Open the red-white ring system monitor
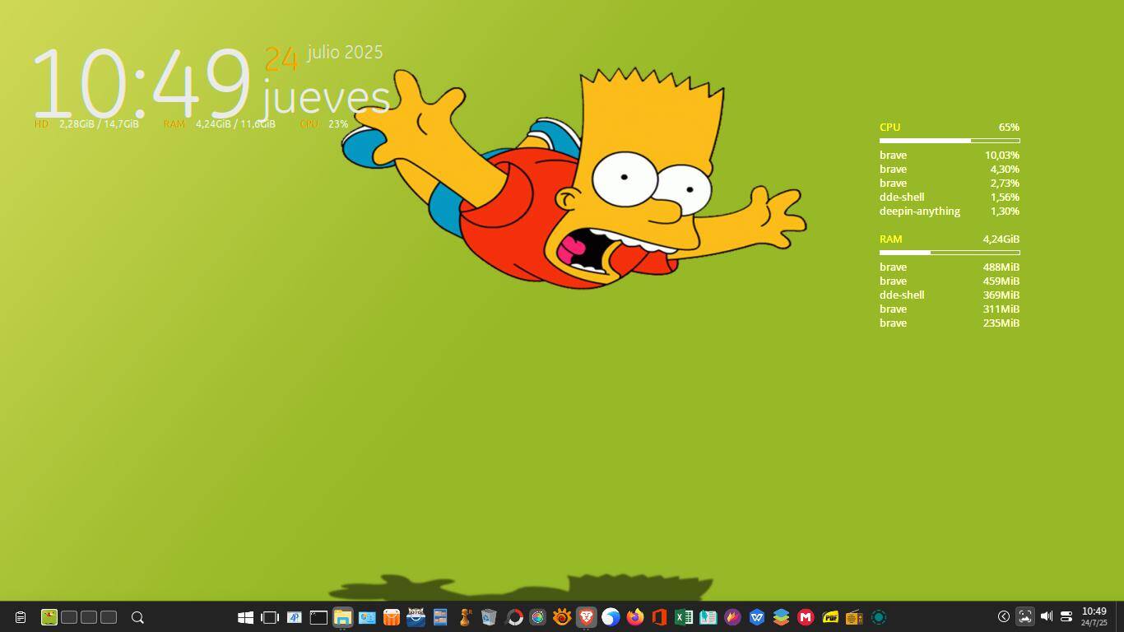Image resolution: width=1124 pixels, height=632 pixels. click(x=514, y=617)
